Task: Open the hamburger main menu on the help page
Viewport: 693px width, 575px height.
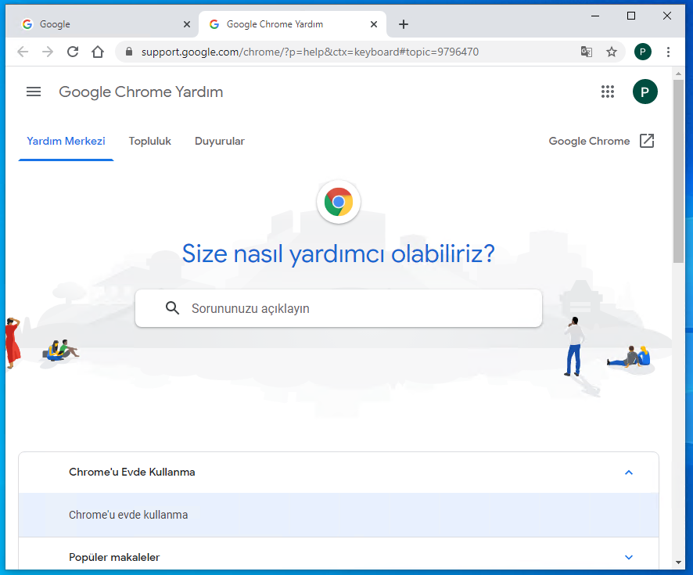Action: (x=34, y=92)
